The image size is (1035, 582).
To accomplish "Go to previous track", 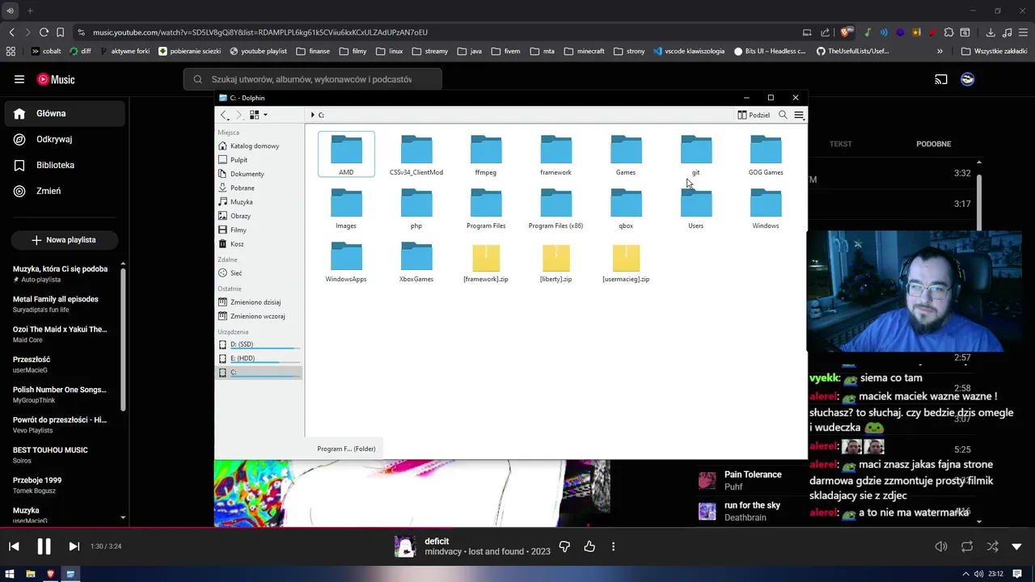I will [x=14, y=546].
